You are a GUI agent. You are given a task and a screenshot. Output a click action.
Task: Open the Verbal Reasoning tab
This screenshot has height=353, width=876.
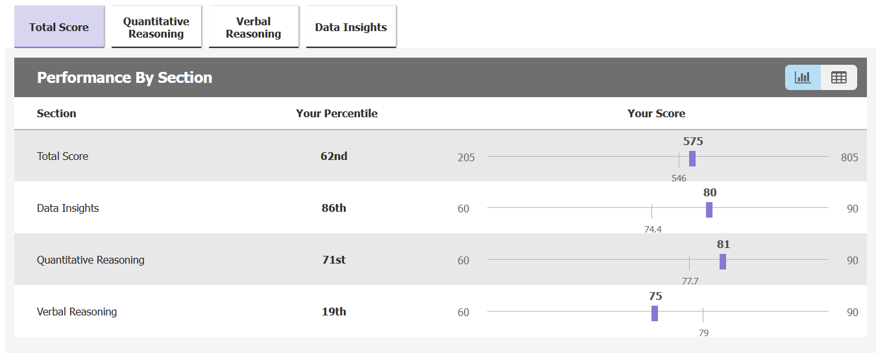254,27
